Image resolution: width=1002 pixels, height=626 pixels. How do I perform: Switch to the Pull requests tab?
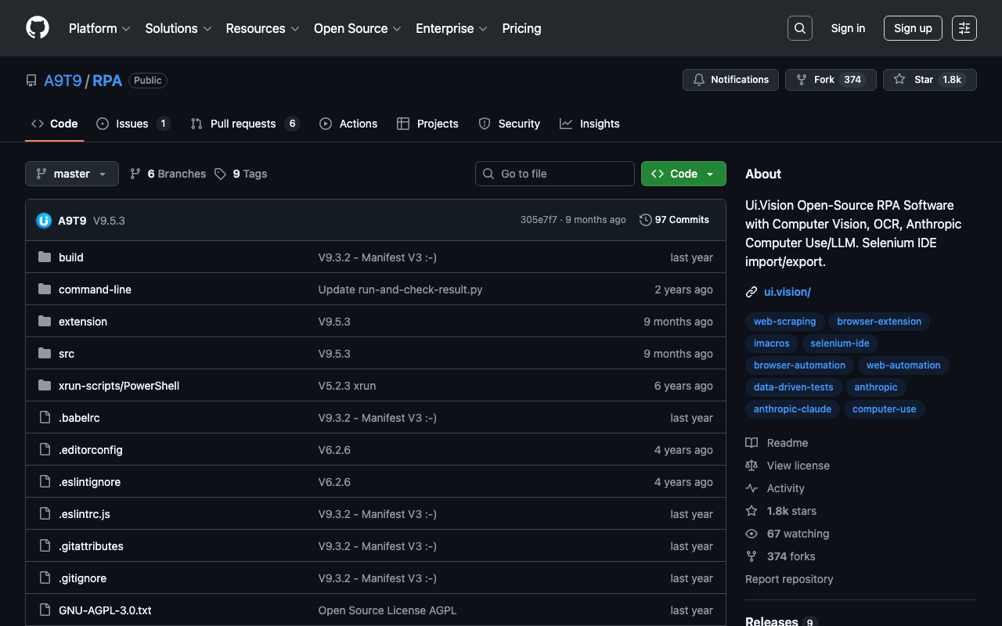tap(243, 124)
